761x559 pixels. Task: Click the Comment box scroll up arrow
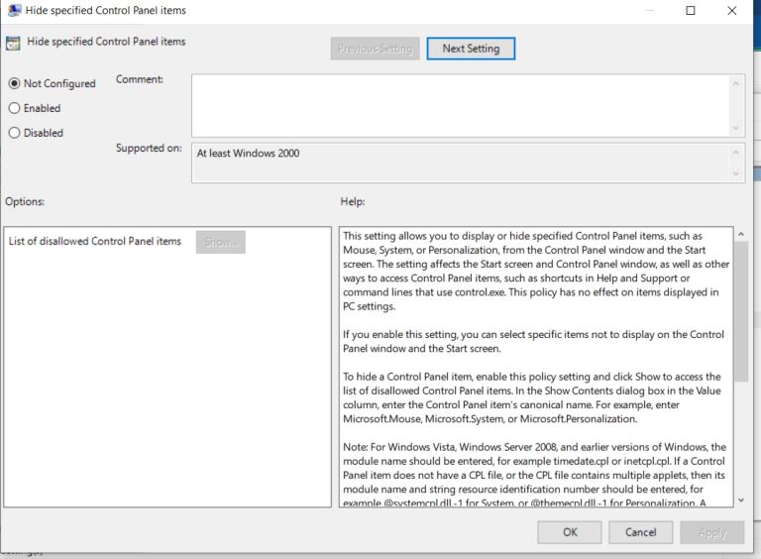[736, 84]
